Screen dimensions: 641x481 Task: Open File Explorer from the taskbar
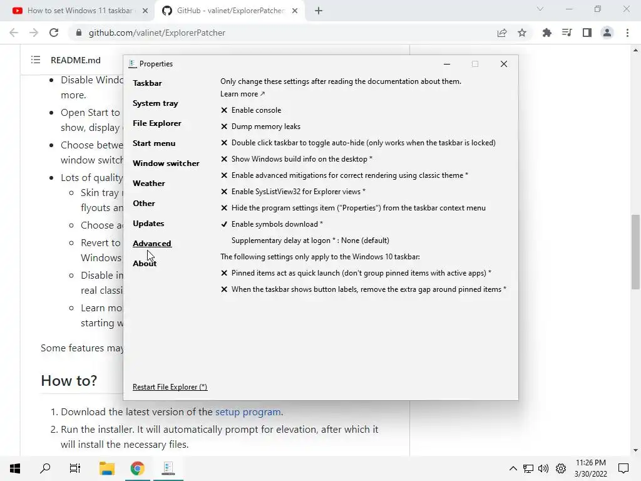coord(107,468)
